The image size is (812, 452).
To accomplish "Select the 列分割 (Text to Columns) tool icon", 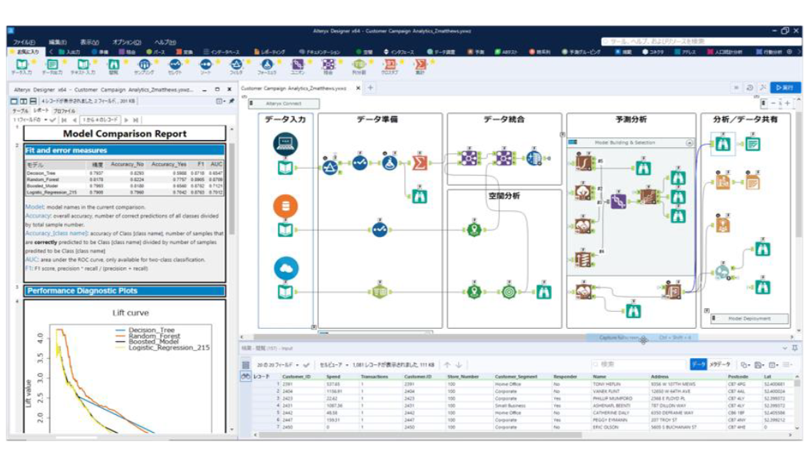I will [x=359, y=64].
